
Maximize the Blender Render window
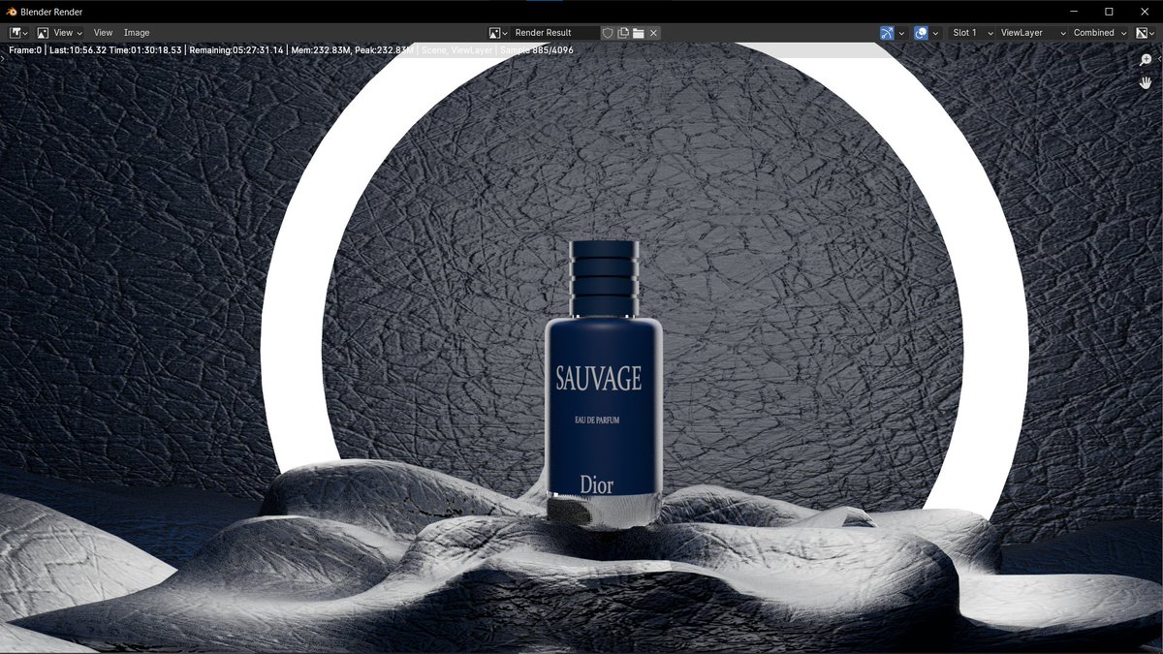1109,12
